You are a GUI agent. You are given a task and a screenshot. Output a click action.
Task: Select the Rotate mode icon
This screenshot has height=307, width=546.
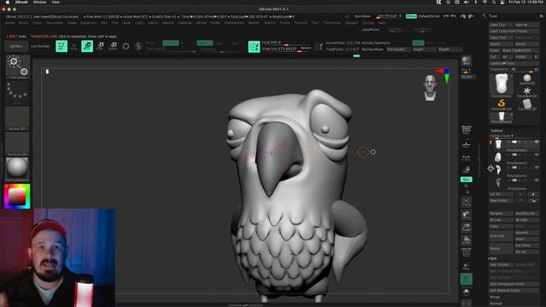click(x=113, y=46)
